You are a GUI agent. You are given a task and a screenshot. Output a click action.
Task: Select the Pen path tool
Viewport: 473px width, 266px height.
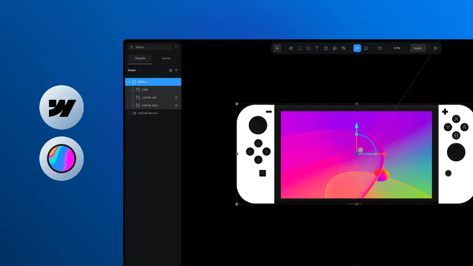pyautogui.click(x=343, y=48)
